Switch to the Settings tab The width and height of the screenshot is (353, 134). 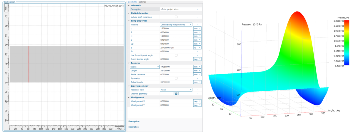[142, 2]
